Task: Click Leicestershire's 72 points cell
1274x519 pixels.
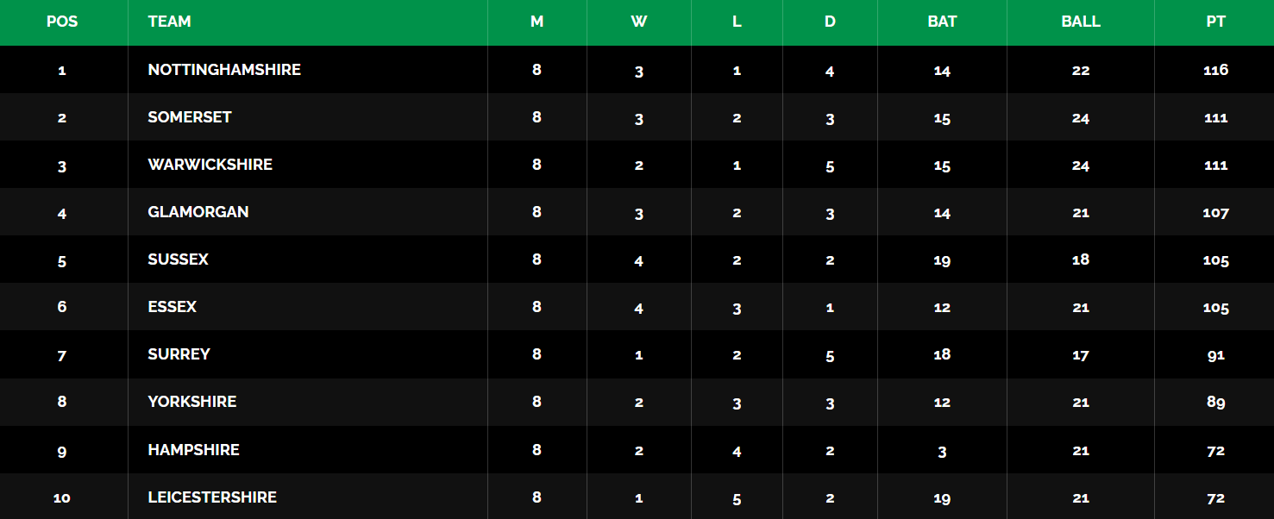Action: [x=1215, y=498]
